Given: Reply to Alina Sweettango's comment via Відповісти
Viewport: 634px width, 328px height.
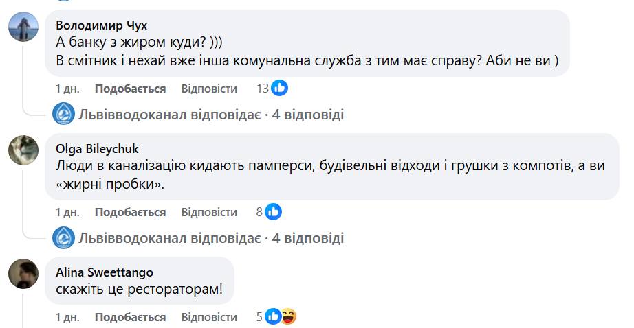Looking at the screenshot, I should [209, 317].
